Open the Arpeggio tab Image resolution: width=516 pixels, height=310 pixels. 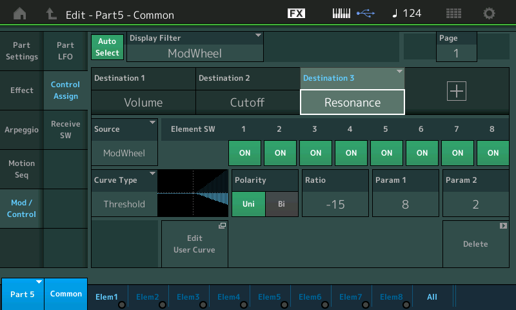(x=21, y=130)
